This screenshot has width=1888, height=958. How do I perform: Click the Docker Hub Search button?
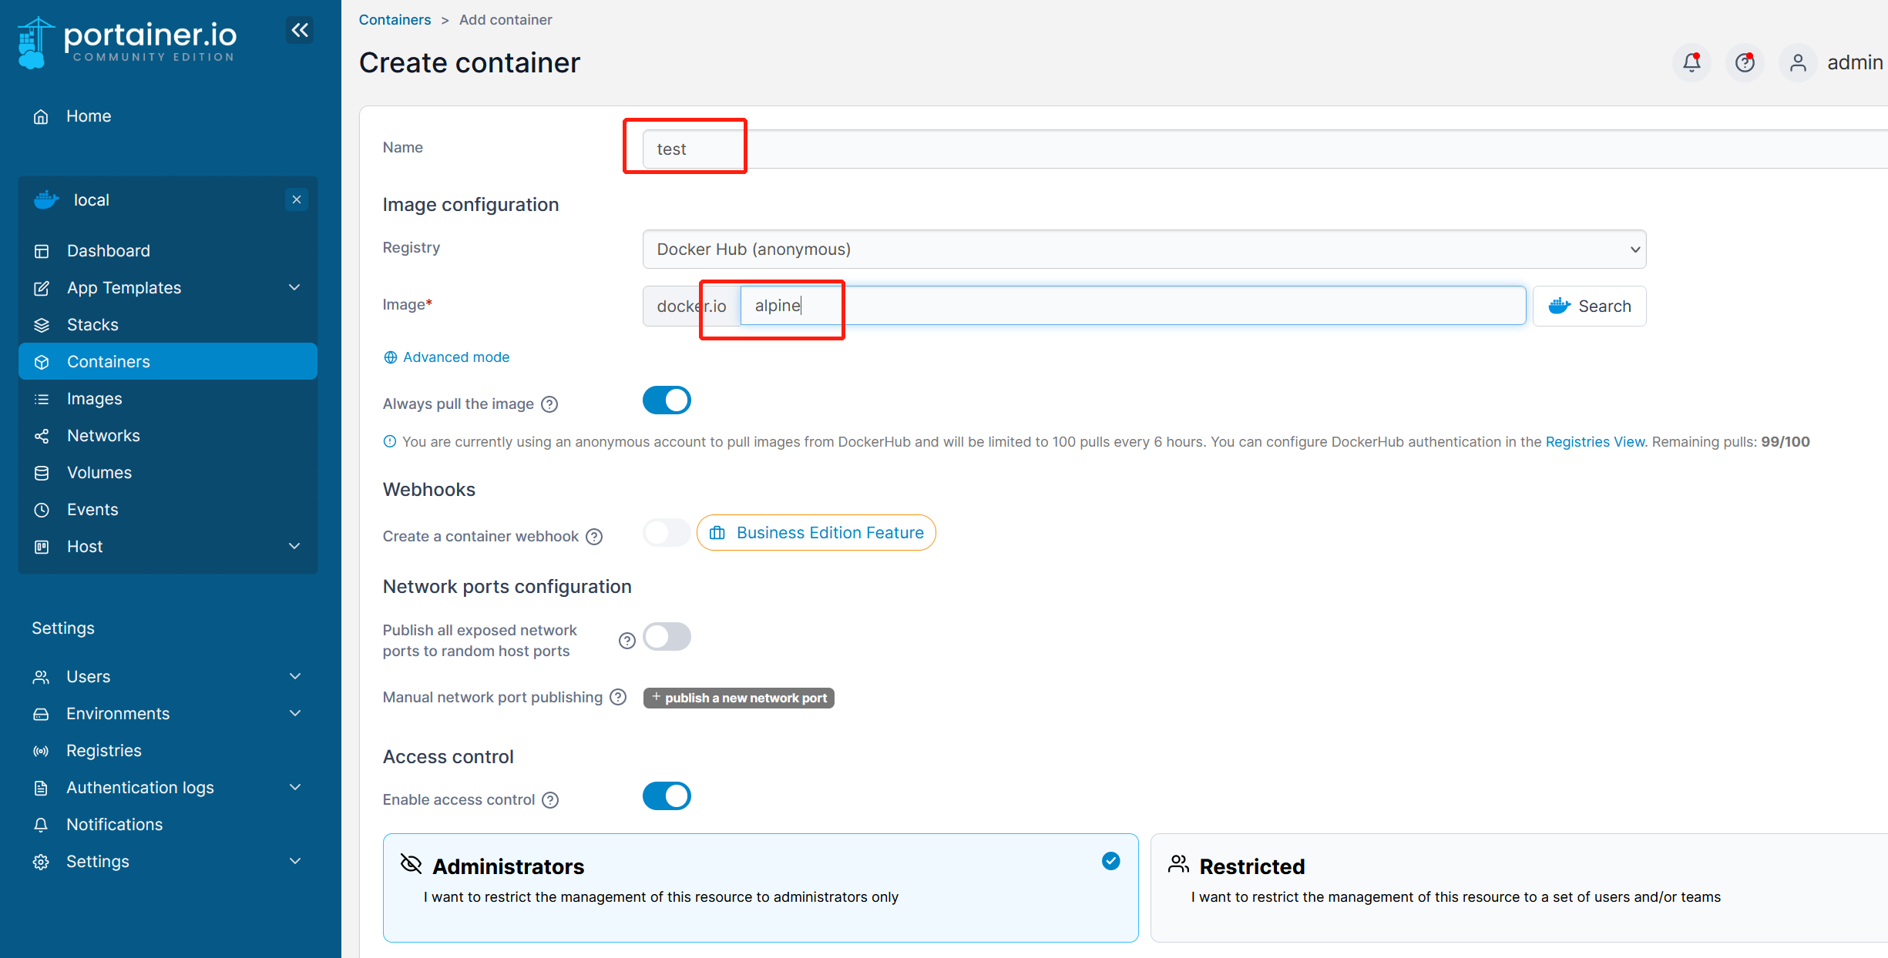pos(1589,306)
